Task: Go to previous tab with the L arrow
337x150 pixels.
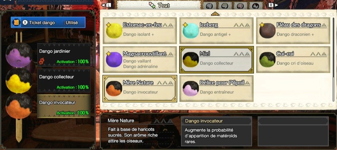Action: coord(106,5)
